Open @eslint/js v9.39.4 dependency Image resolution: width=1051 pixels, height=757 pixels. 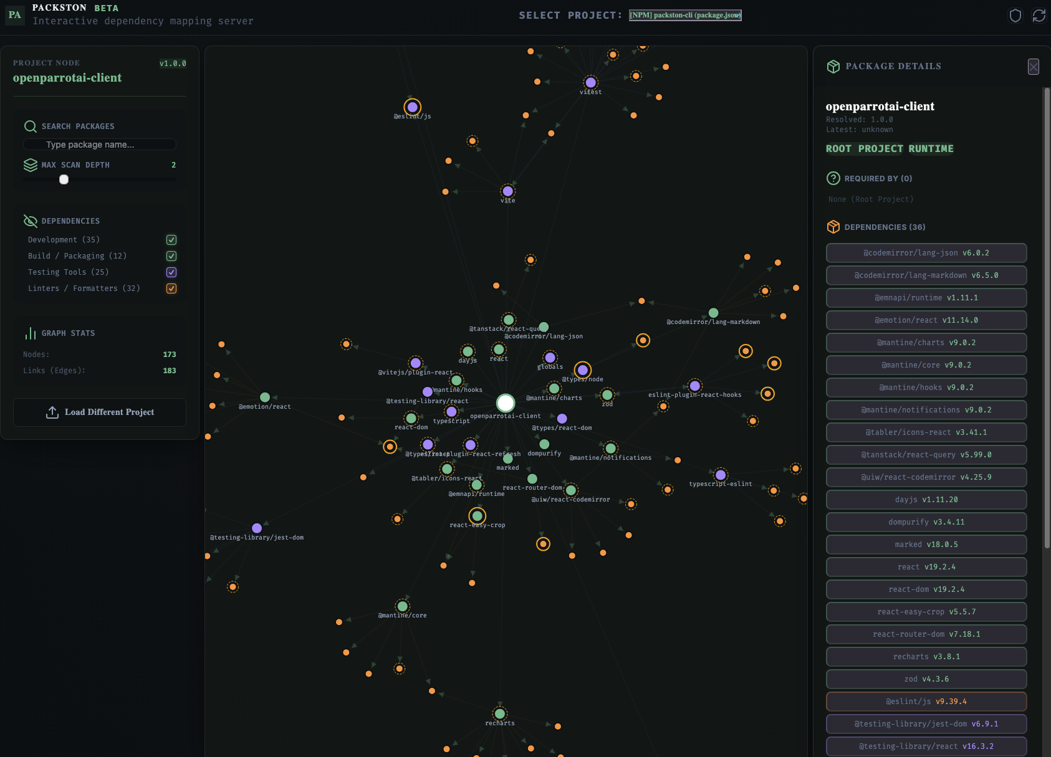tap(926, 702)
